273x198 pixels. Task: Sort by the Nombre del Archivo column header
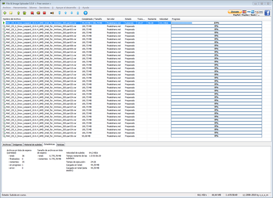click(x=41, y=19)
